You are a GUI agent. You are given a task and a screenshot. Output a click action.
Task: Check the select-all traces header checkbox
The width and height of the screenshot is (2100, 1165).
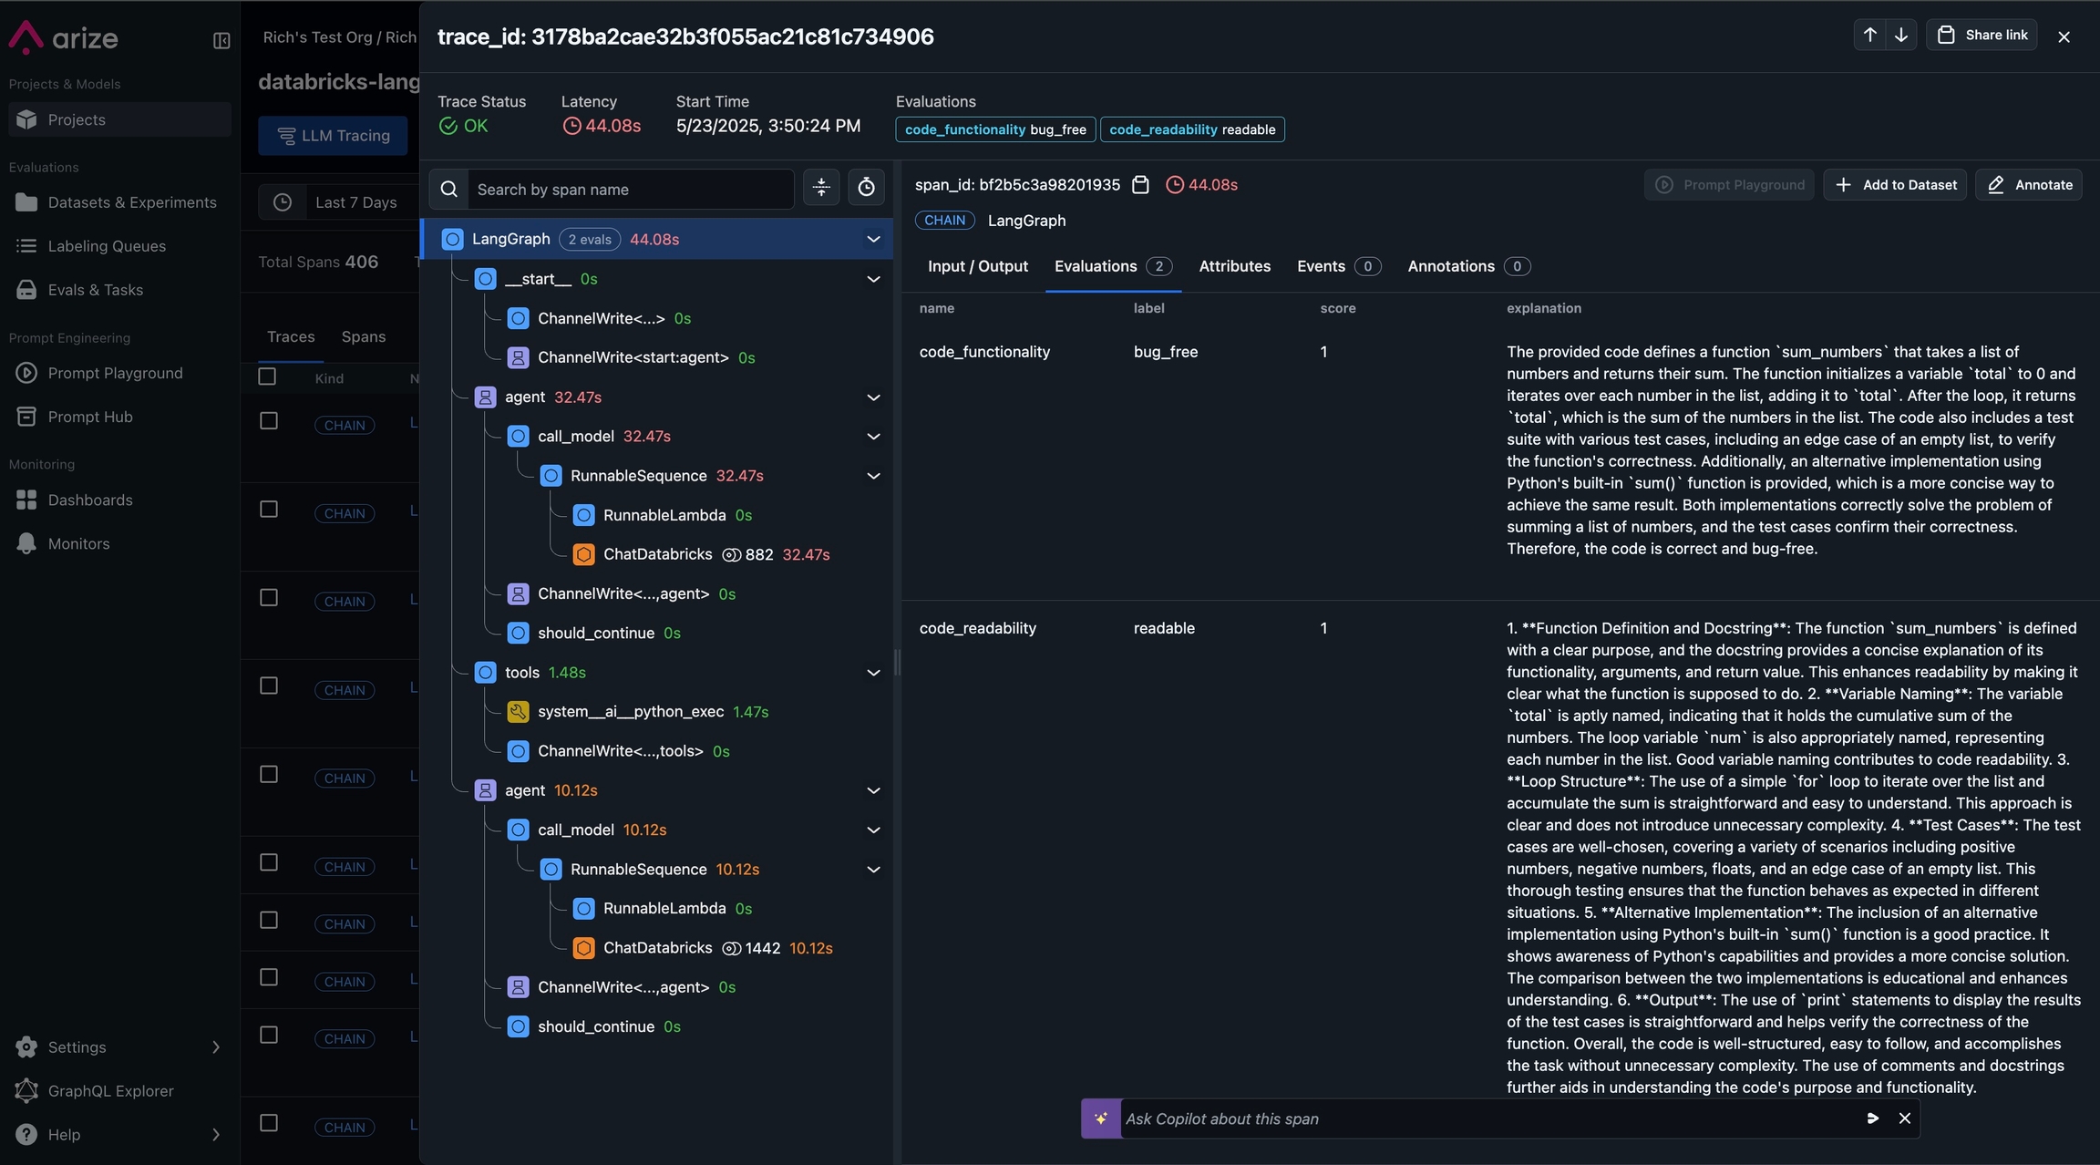pyautogui.click(x=267, y=377)
